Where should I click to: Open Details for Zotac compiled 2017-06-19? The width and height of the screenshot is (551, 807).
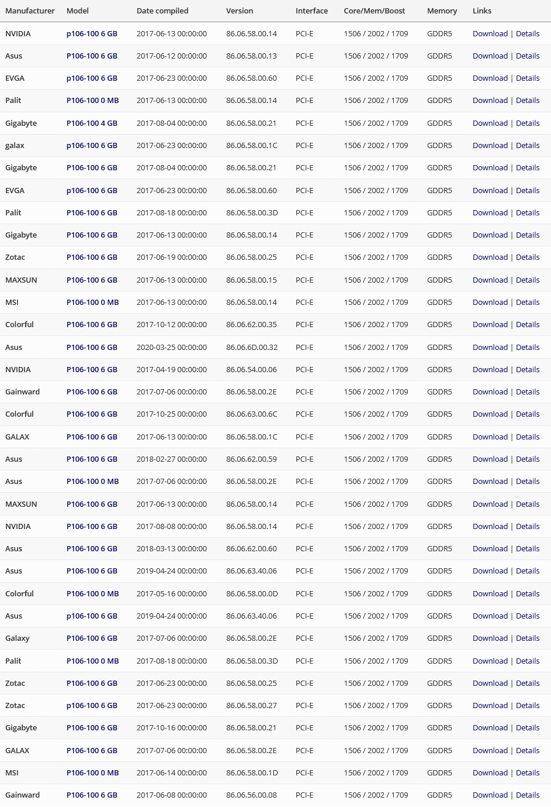(527, 257)
